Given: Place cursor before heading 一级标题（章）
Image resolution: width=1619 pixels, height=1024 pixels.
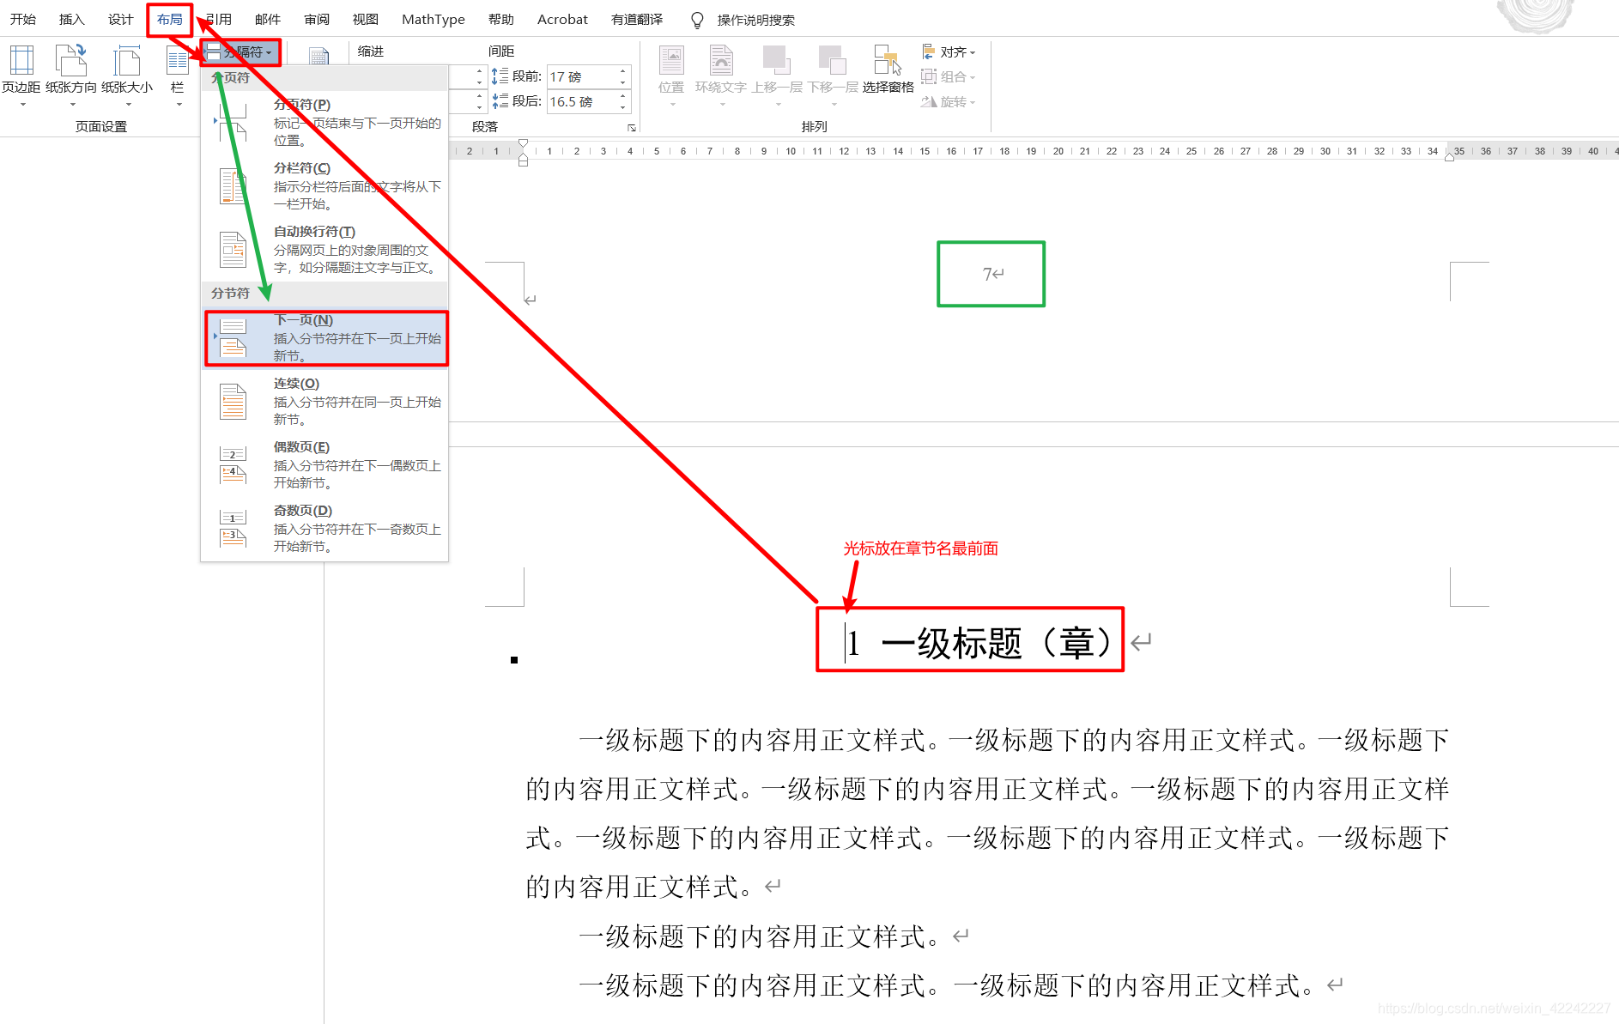Looking at the screenshot, I should (x=846, y=643).
